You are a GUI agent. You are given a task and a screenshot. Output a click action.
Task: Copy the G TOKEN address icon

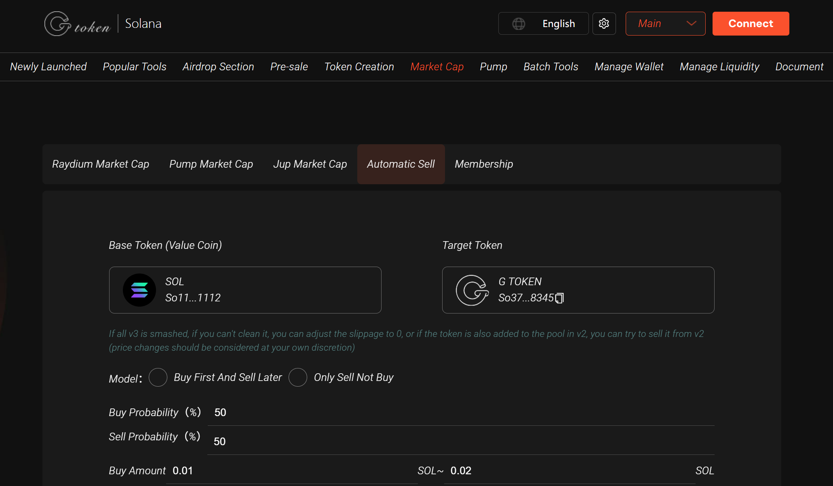coord(559,298)
